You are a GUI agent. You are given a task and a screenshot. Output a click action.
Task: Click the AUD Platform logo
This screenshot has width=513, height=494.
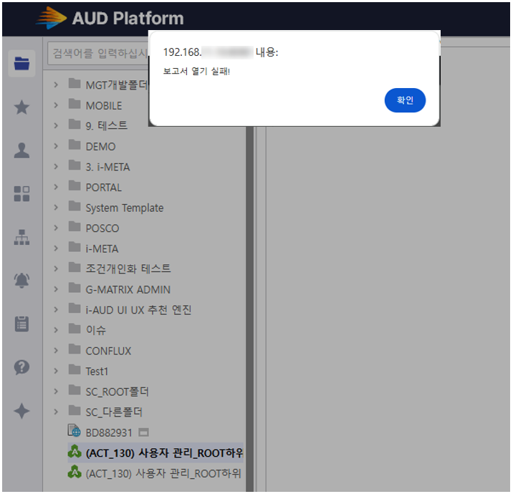pyautogui.click(x=110, y=18)
